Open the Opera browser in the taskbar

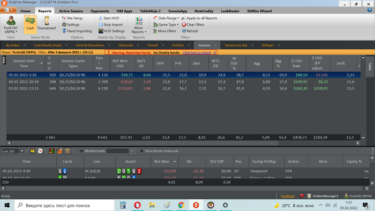pos(137,205)
